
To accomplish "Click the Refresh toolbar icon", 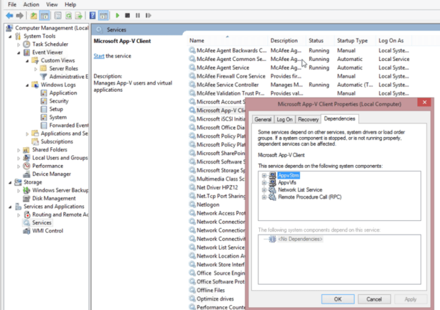I will point(69,15).
